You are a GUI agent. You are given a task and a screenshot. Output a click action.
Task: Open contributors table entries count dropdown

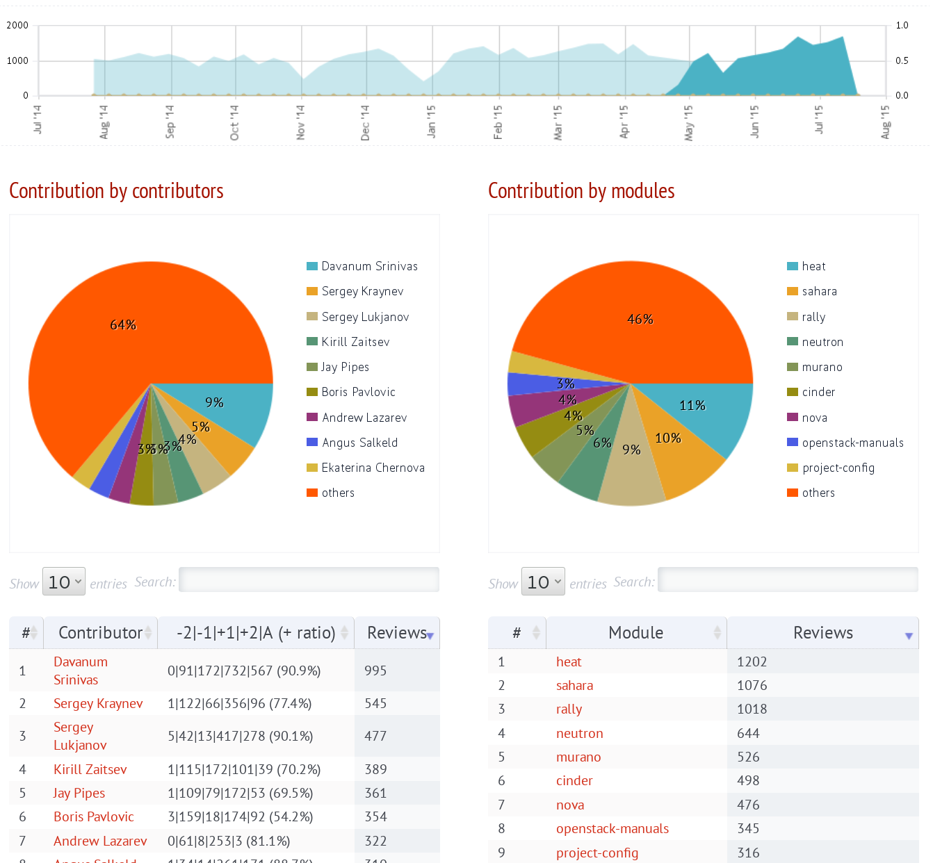click(x=64, y=582)
